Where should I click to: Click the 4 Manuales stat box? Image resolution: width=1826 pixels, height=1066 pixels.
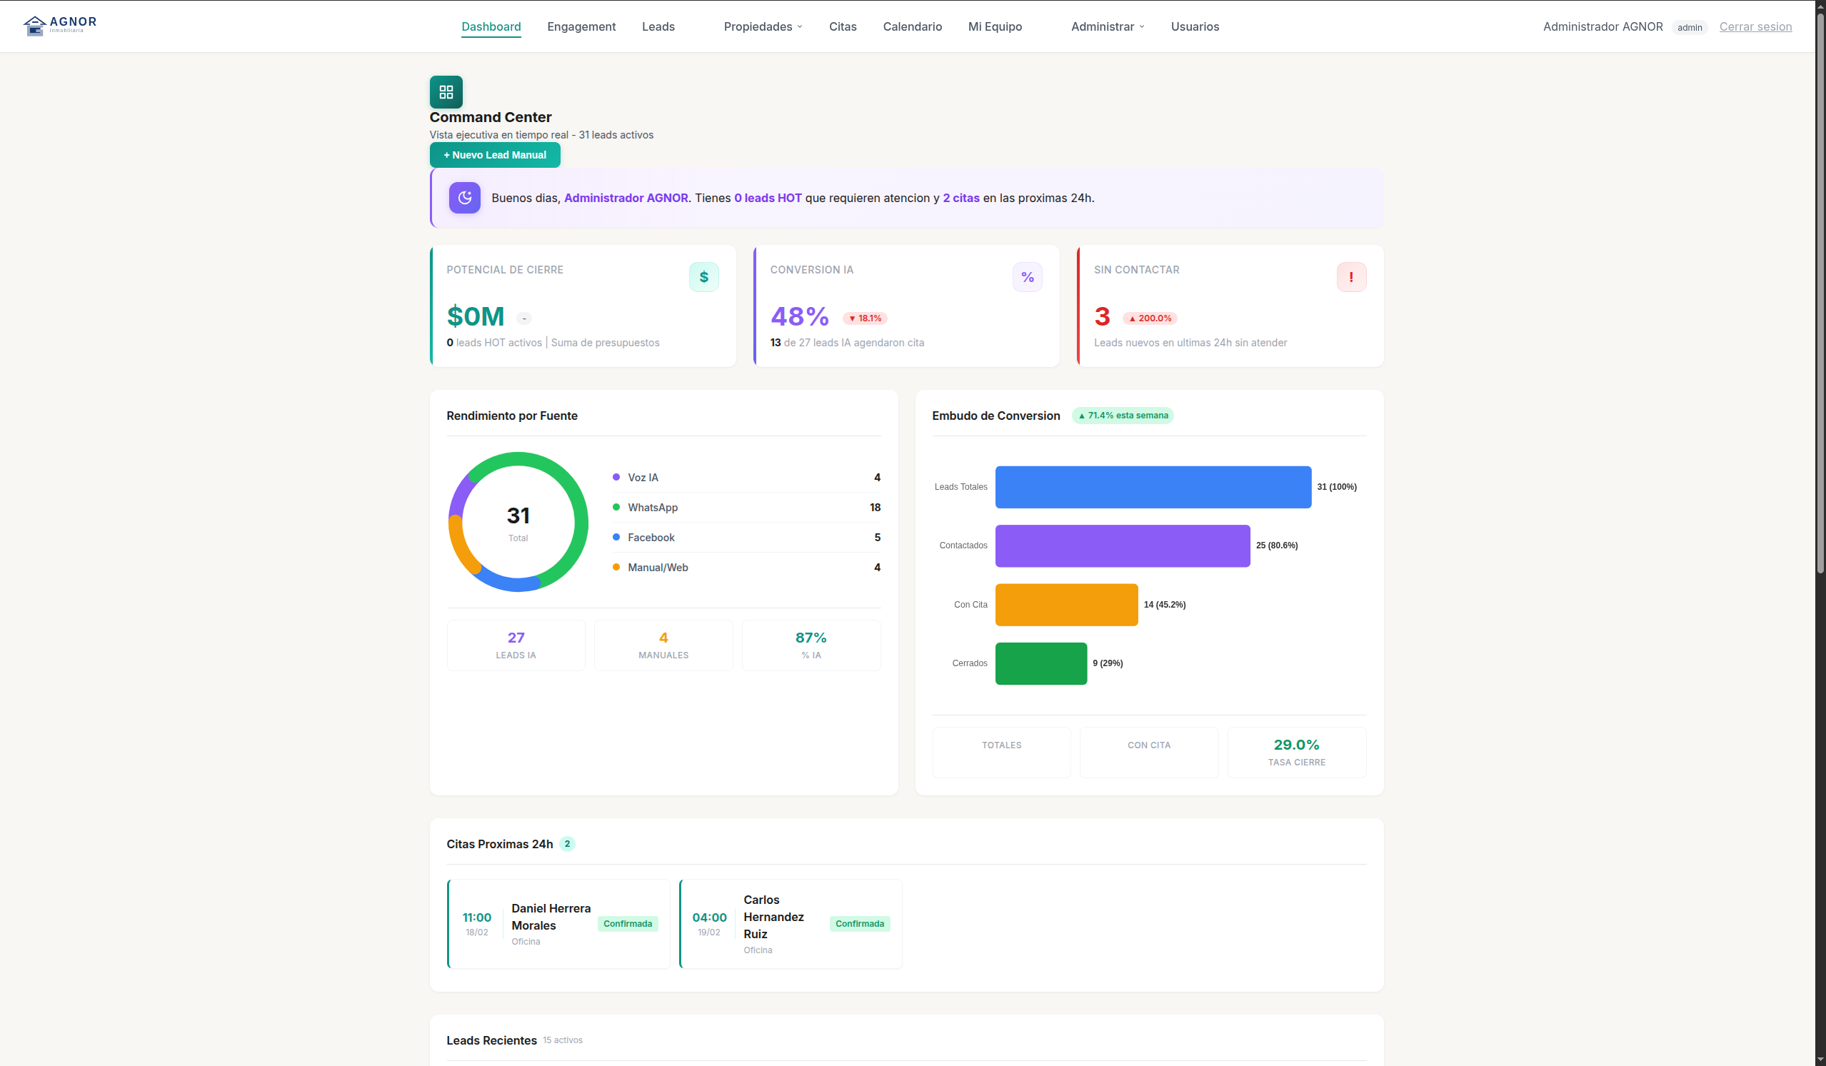(663, 645)
